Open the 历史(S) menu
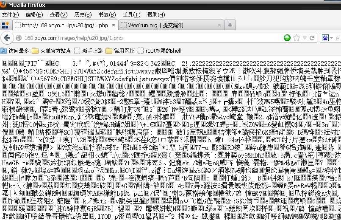 coord(83,15)
